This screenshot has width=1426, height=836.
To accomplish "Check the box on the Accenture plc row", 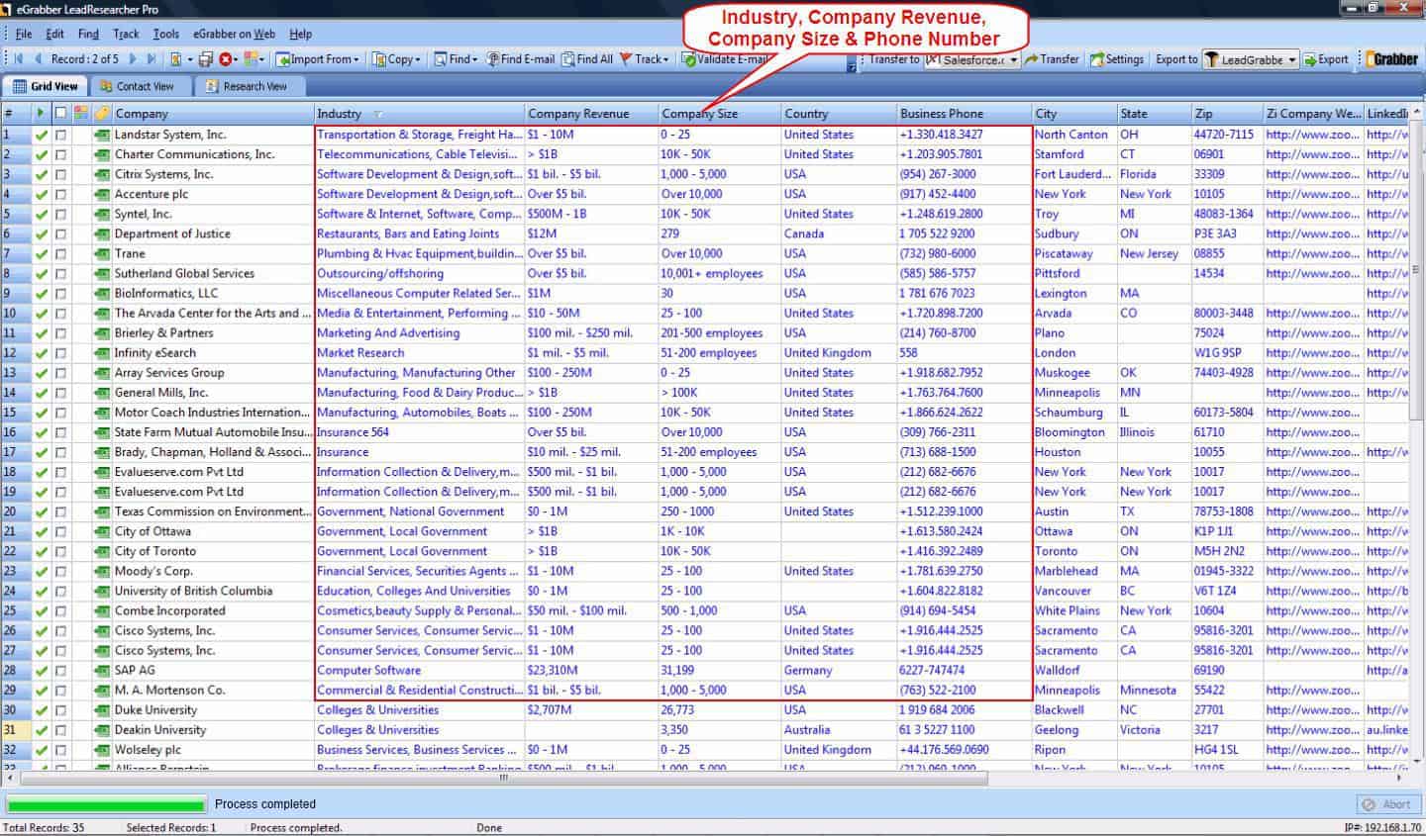I will [61, 194].
